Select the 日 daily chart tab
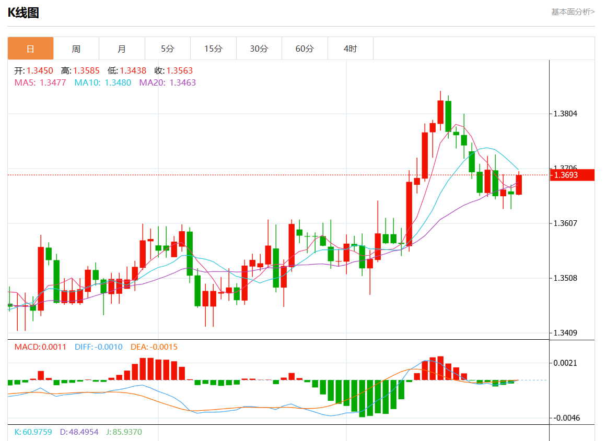Image resolution: width=606 pixels, height=441 pixels. (x=30, y=49)
